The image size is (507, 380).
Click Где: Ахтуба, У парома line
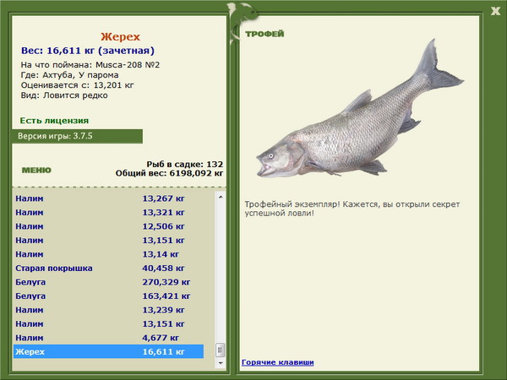coord(70,75)
